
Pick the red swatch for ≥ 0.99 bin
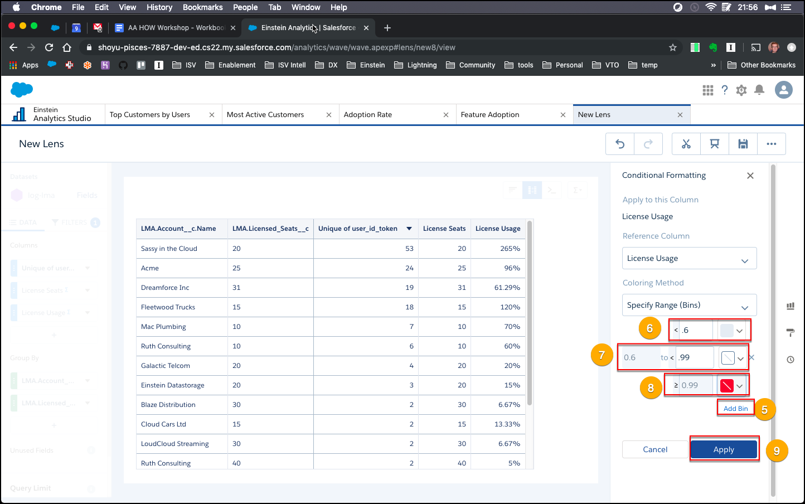click(727, 386)
